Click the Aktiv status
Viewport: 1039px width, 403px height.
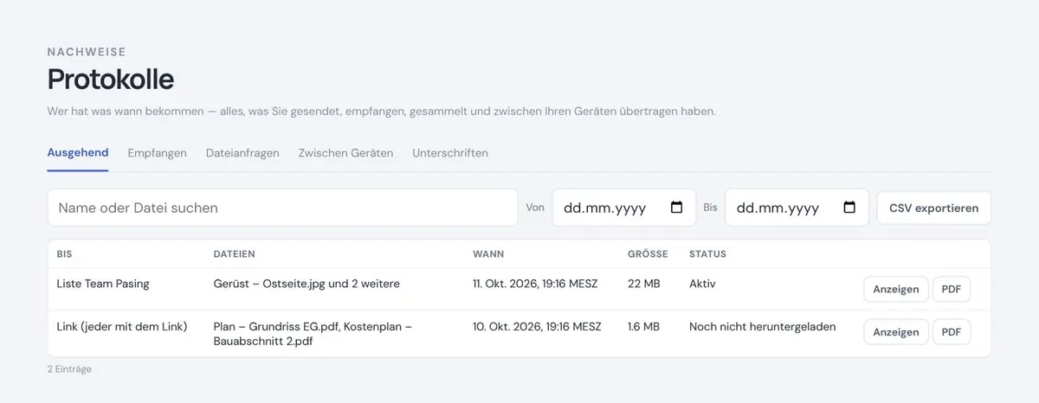point(702,284)
